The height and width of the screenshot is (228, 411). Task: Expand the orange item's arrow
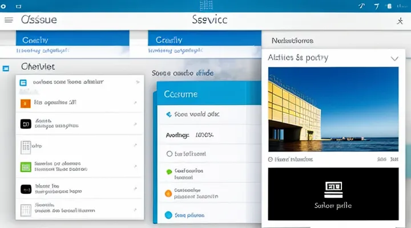point(135,103)
